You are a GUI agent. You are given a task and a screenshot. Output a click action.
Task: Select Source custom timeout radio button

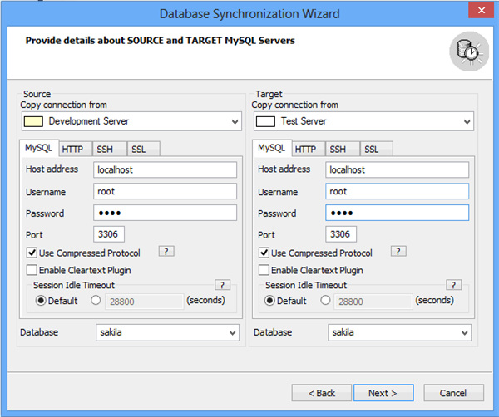click(96, 301)
